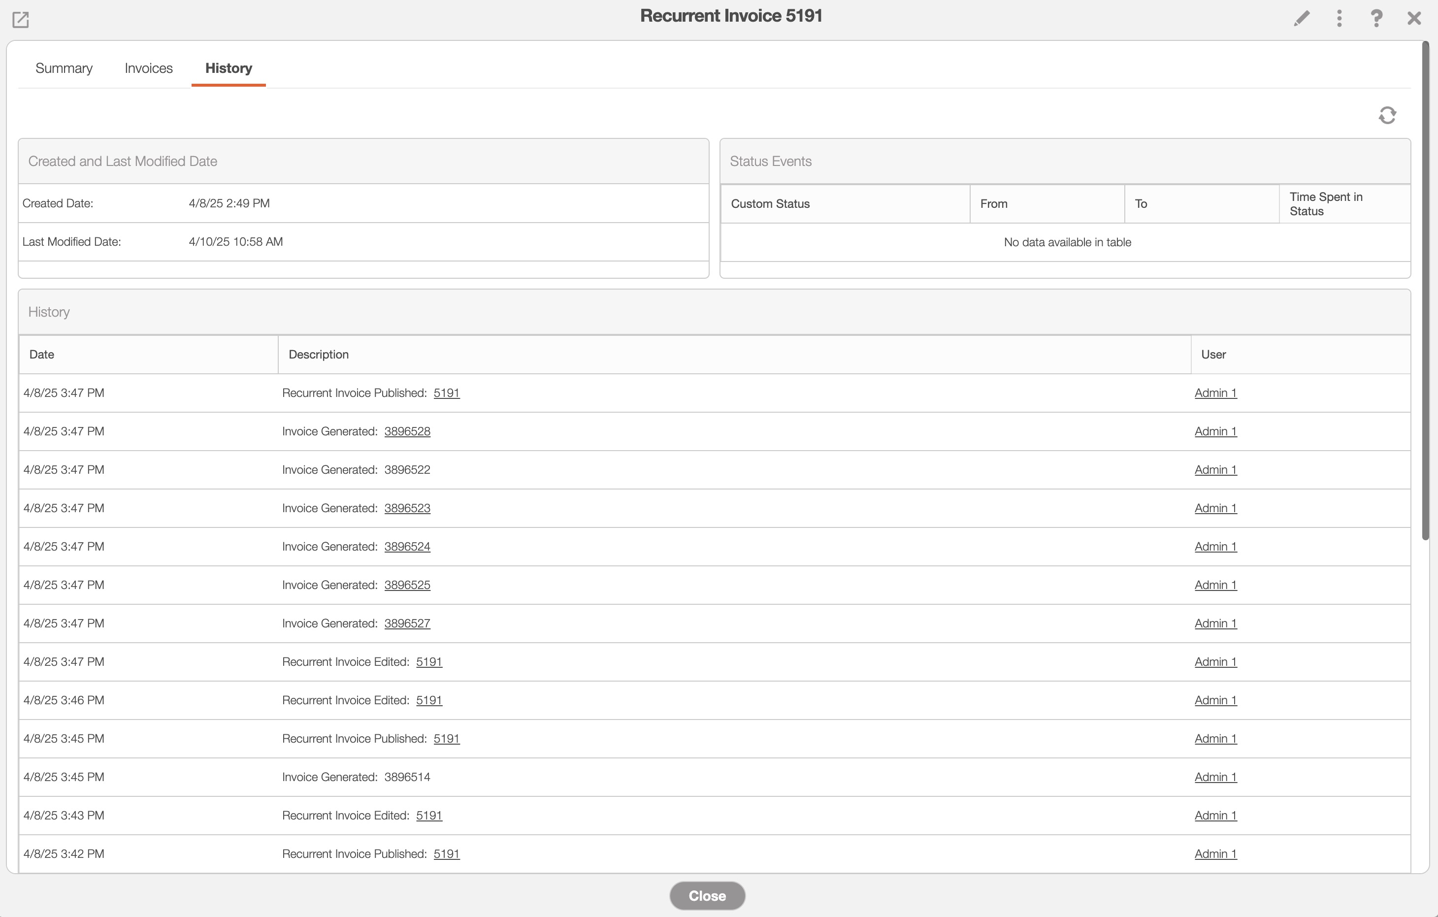Open record in new window icon
Image resolution: width=1438 pixels, height=917 pixels.
point(20,20)
